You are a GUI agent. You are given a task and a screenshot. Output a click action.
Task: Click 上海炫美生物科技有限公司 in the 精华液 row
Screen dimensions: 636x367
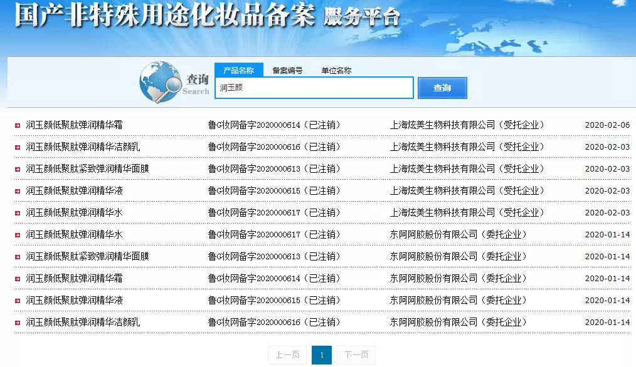[x=443, y=190]
